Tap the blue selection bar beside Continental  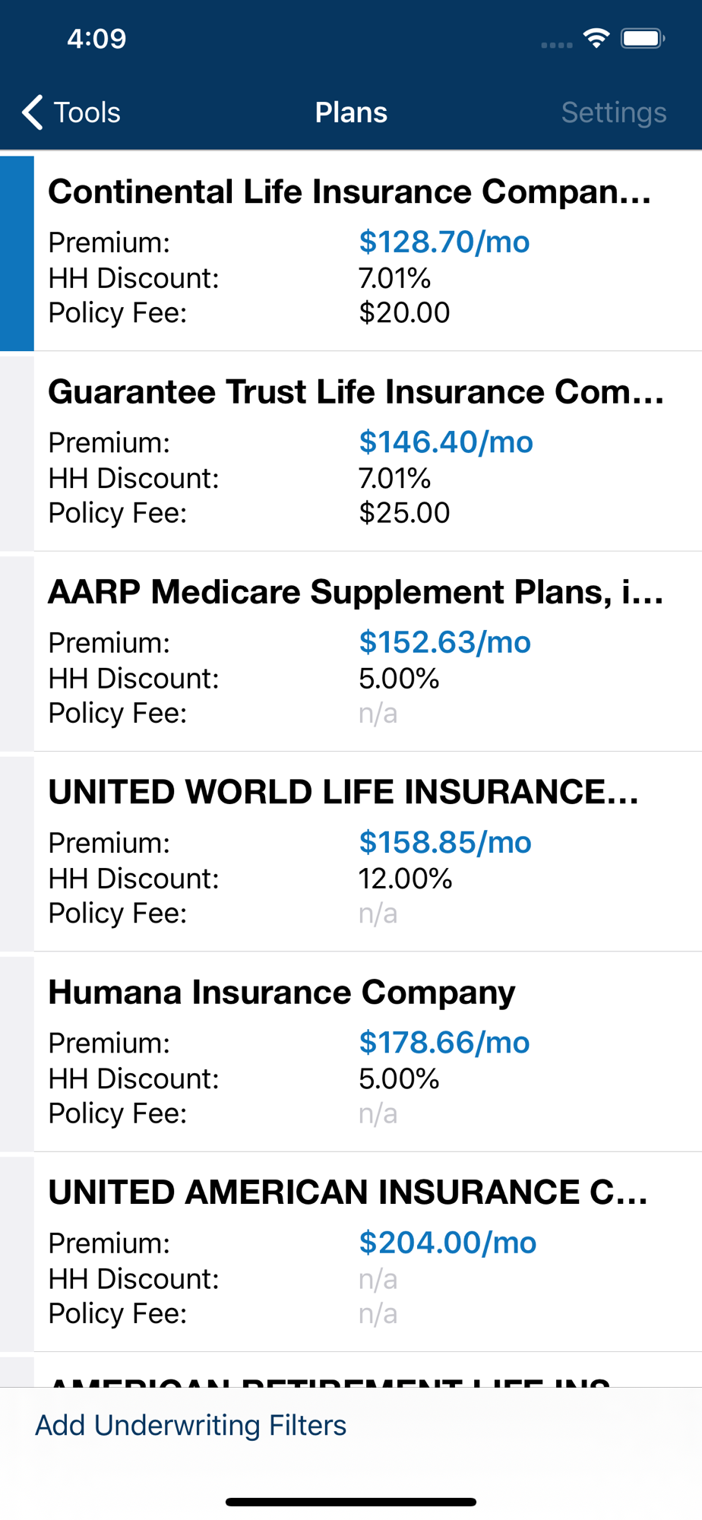coord(17,253)
